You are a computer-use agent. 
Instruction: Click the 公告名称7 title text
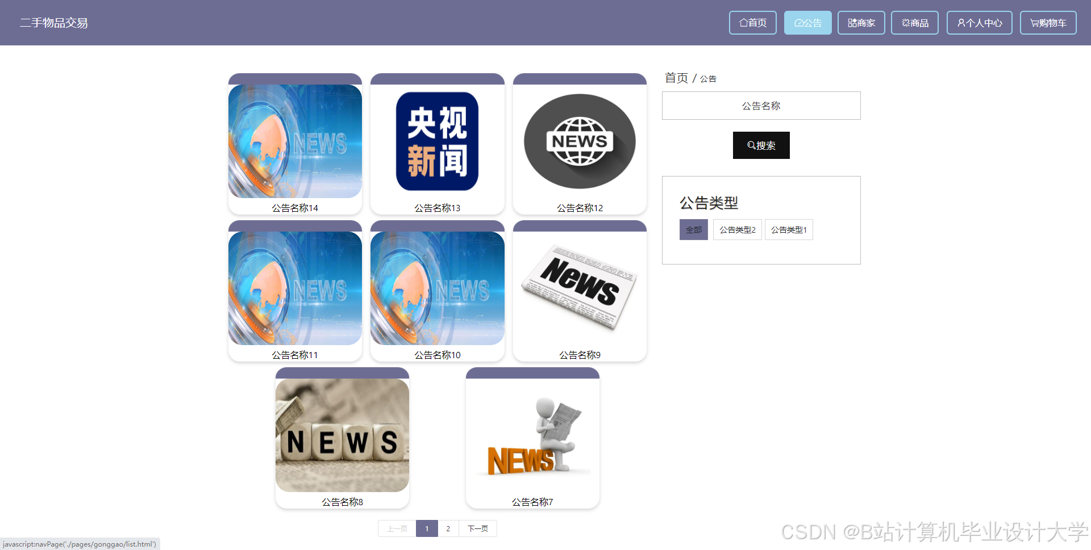[x=532, y=502]
